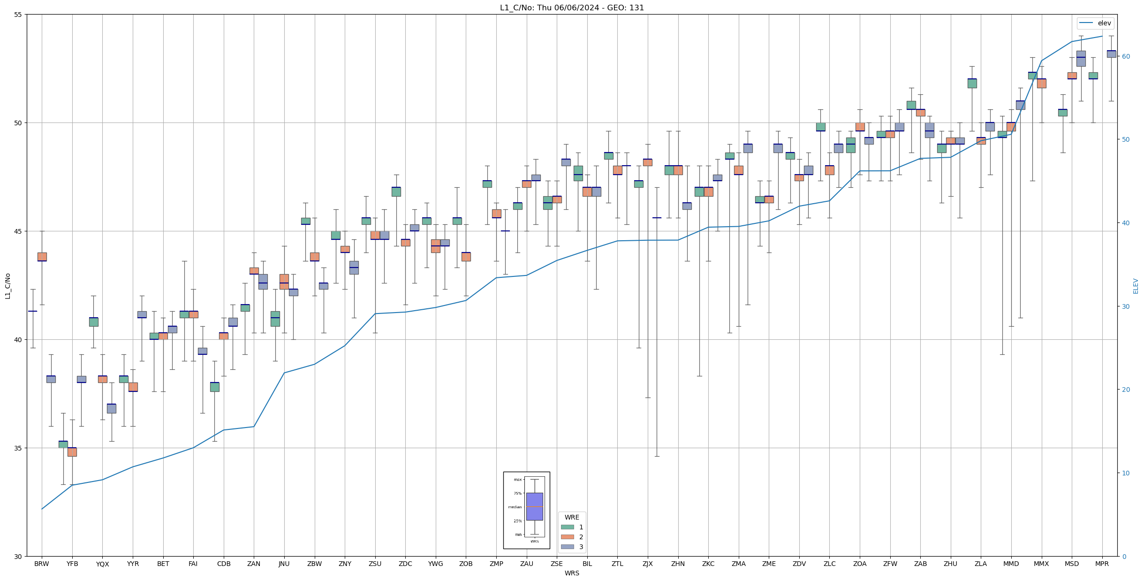Click the YWG station label

(436, 564)
